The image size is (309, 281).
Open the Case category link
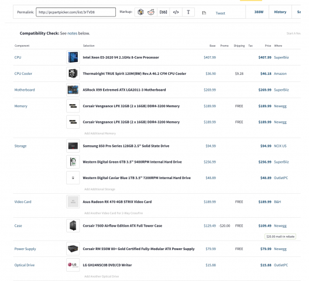(18, 226)
